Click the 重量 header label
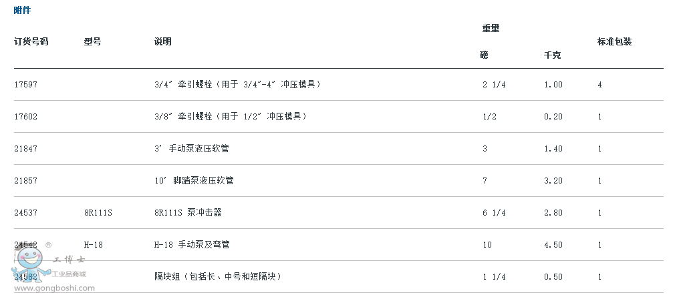The image size is (675, 301). coord(491,29)
